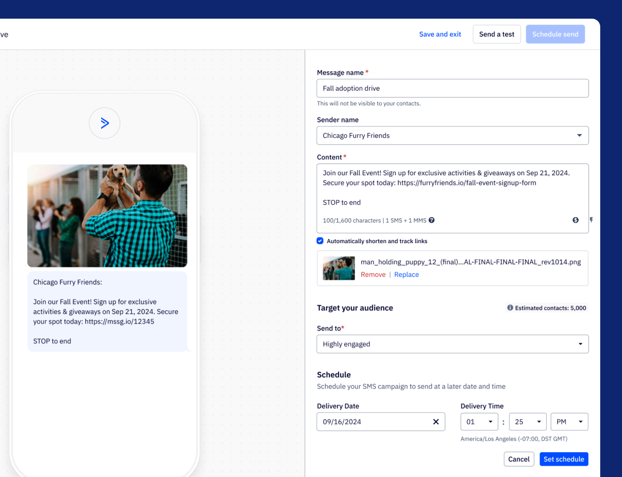Viewport: 622px width, 477px height.
Task: Click the lightning bolt icon beside Content box
Action: tap(591, 220)
